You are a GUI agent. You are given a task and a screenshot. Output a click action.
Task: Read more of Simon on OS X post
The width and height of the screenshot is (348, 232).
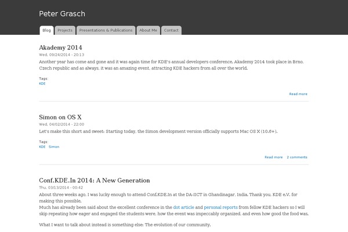274,157
